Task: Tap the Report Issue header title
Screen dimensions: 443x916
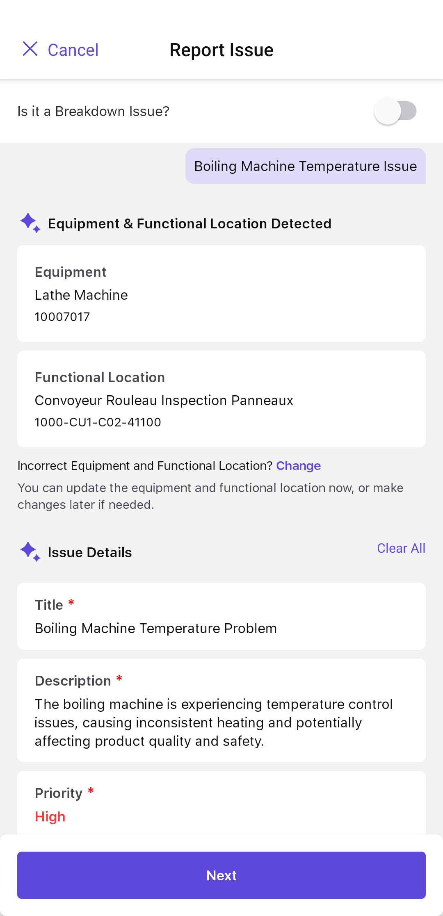Action: pos(221,50)
